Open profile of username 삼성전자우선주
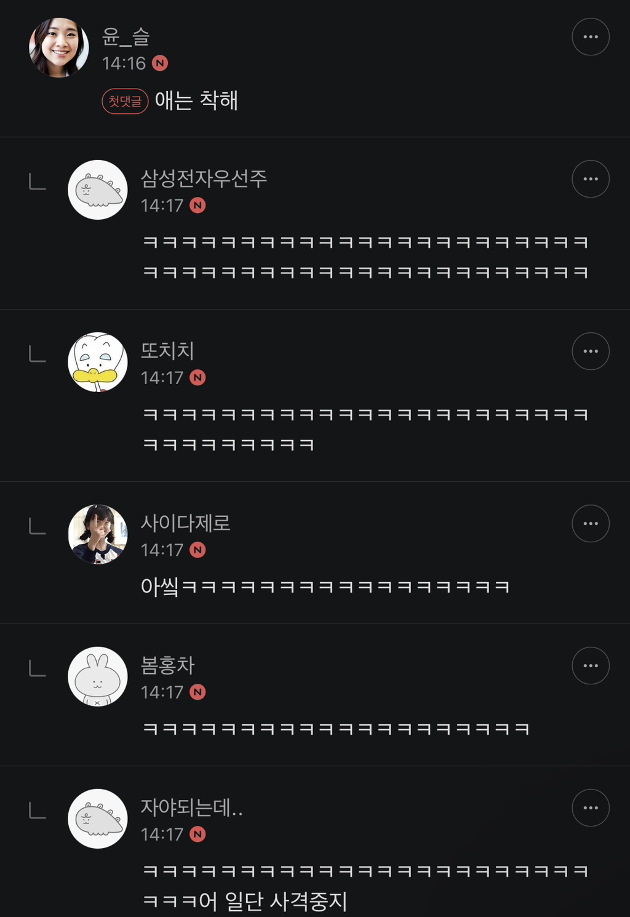Screen dimensions: 630x917 204,178
